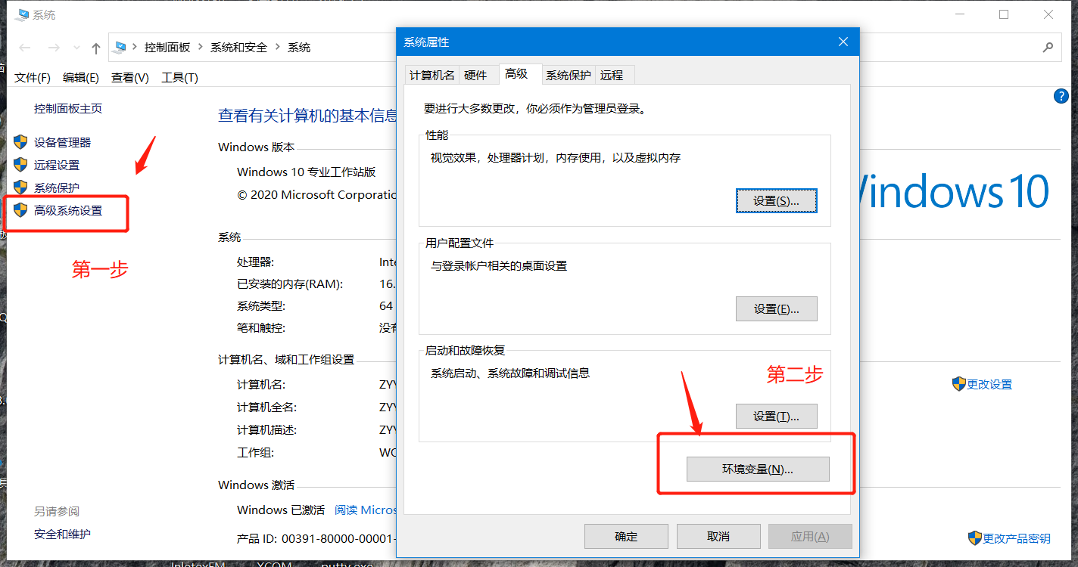This screenshot has width=1078, height=567.
Task: Click the 更改设置 link
Action: 989,384
